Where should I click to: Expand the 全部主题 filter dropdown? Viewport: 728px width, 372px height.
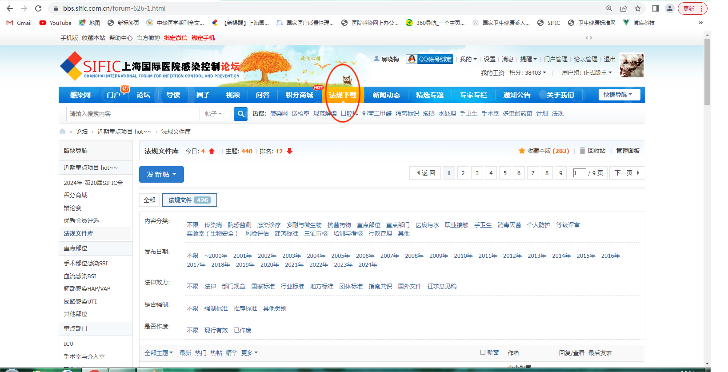point(159,353)
